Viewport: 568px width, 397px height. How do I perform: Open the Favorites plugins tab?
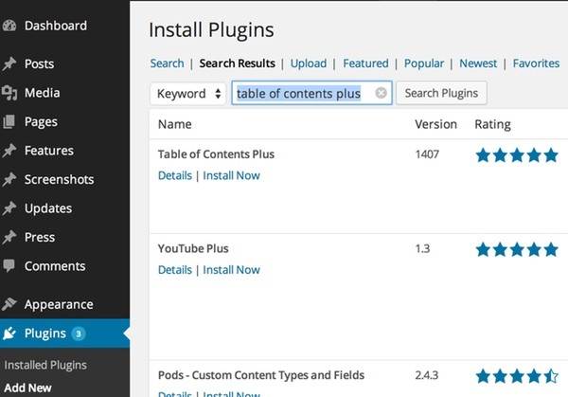pos(536,63)
